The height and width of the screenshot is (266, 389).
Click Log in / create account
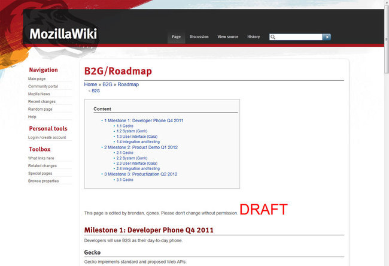coord(47,138)
